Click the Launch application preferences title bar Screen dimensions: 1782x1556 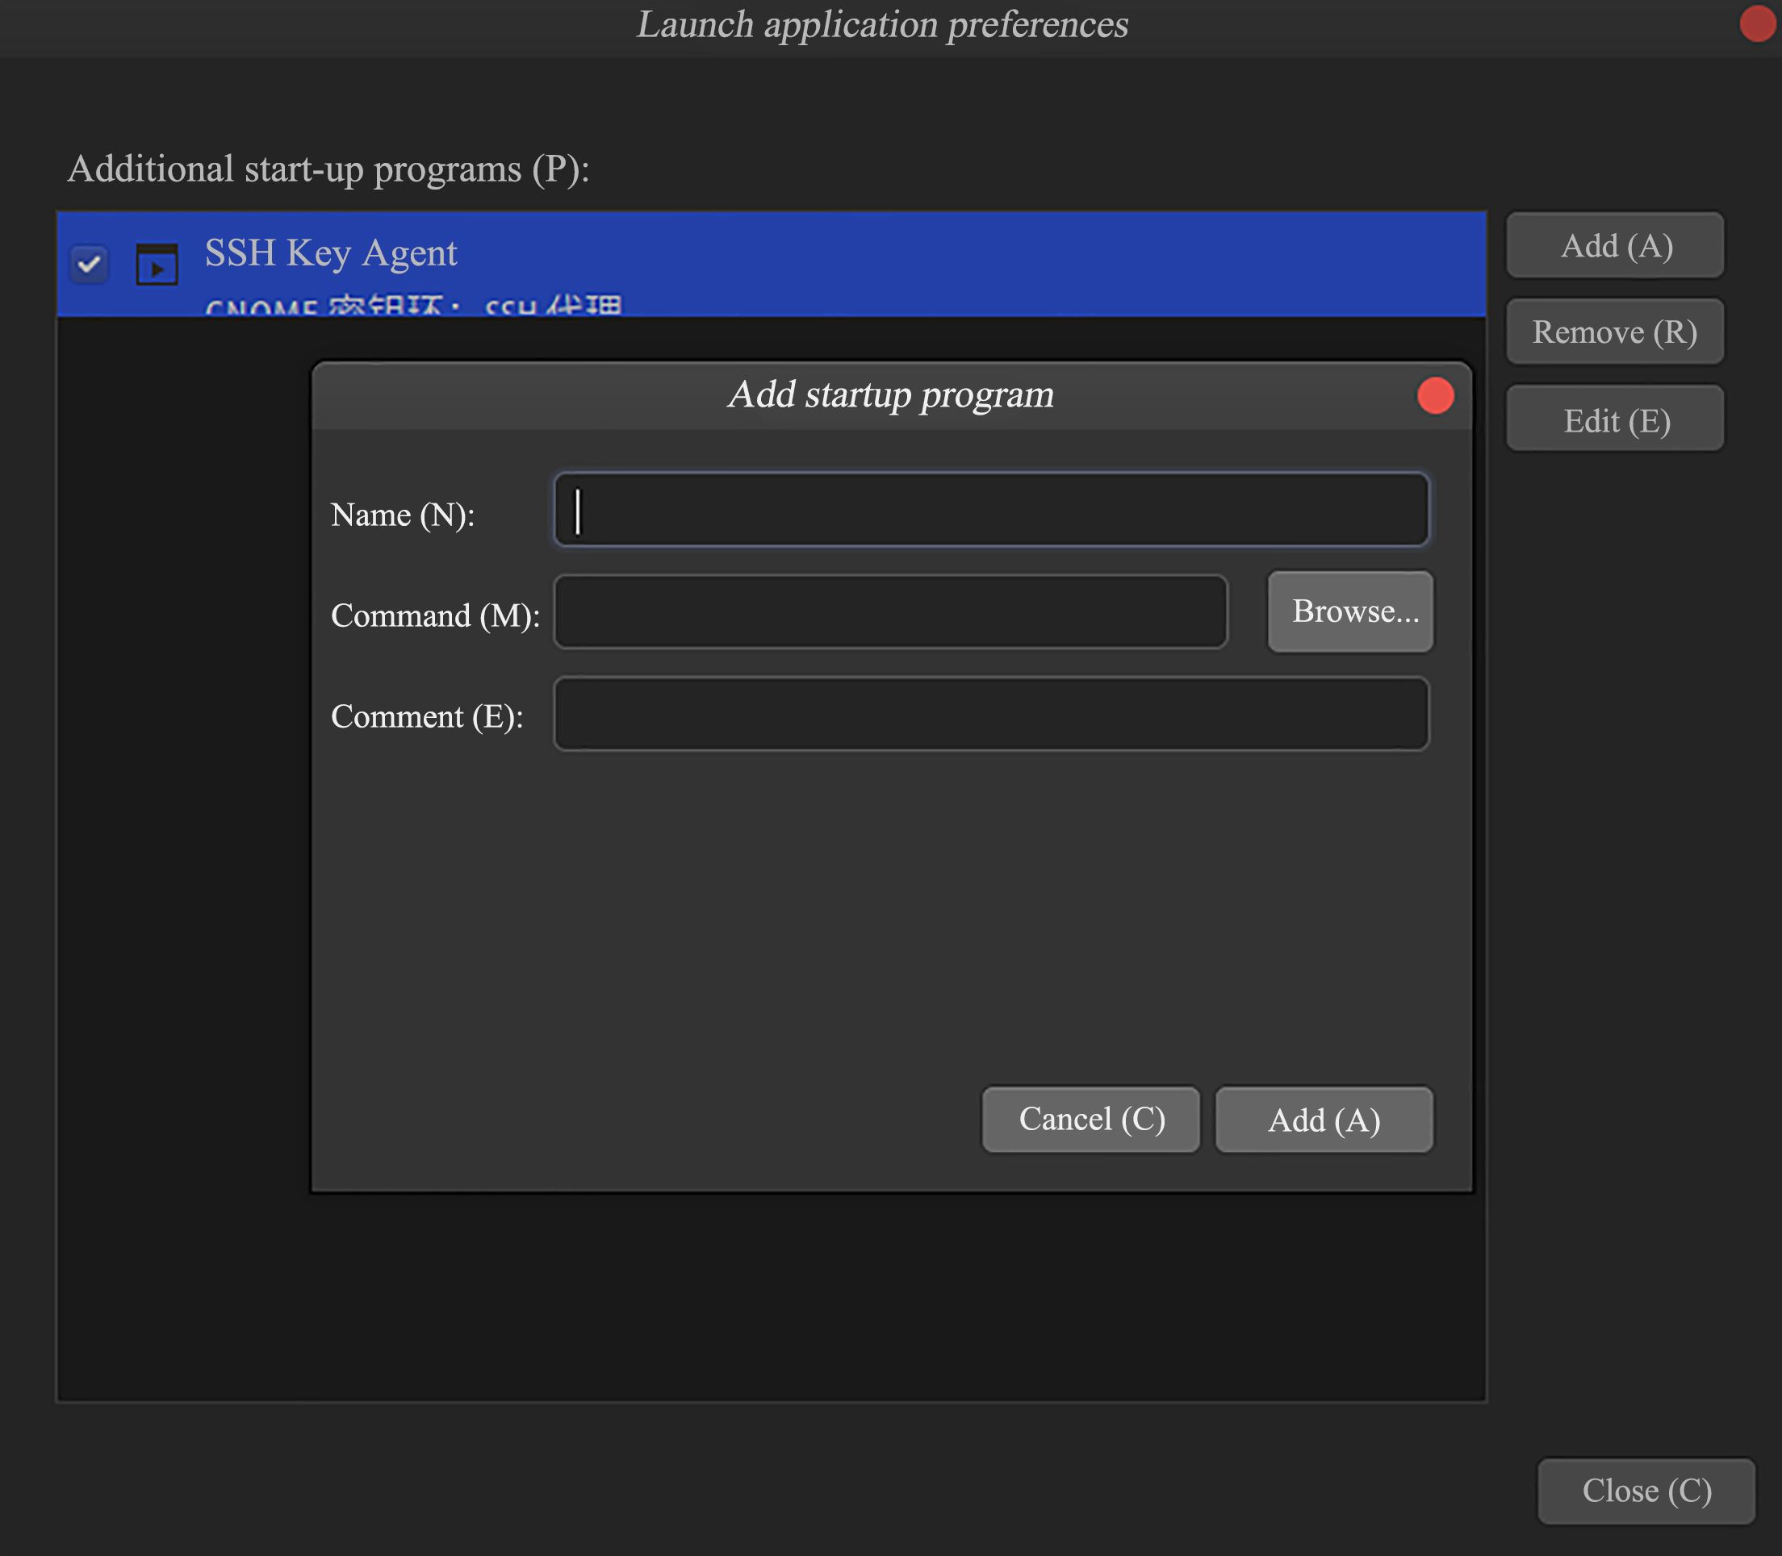(x=883, y=24)
